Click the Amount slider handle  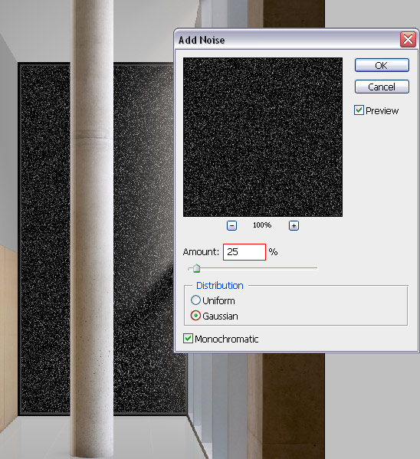[x=196, y=268]
